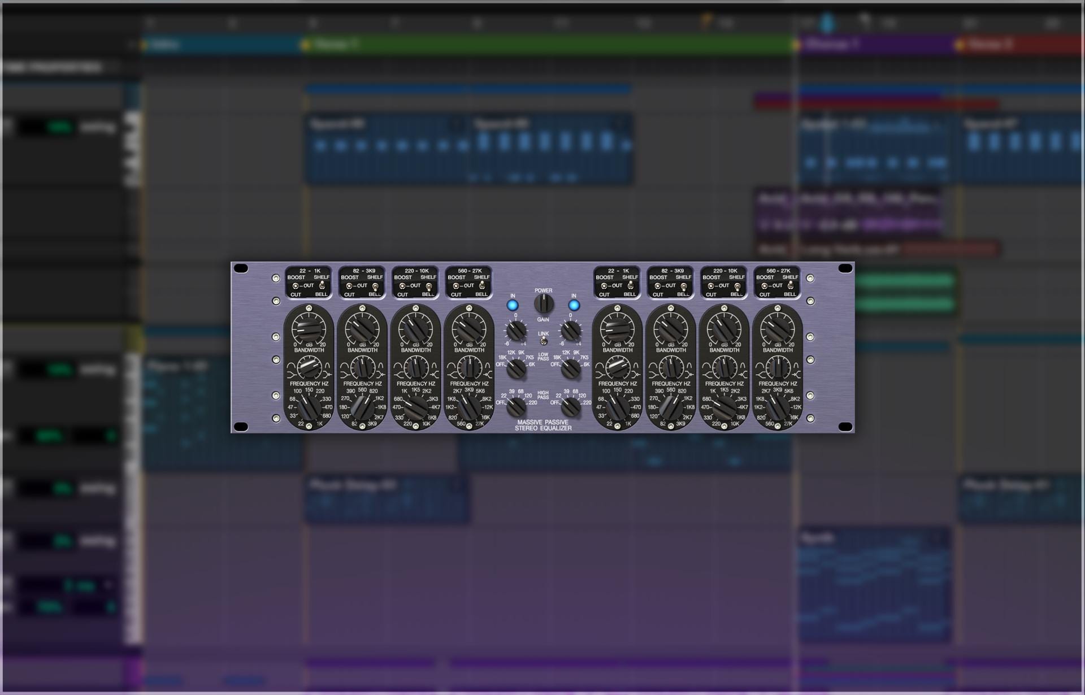Click dB gain knob of left 22-1K band
This screenshot has height=695, width=1085.
pyautogui.click(x=309, y=328)
